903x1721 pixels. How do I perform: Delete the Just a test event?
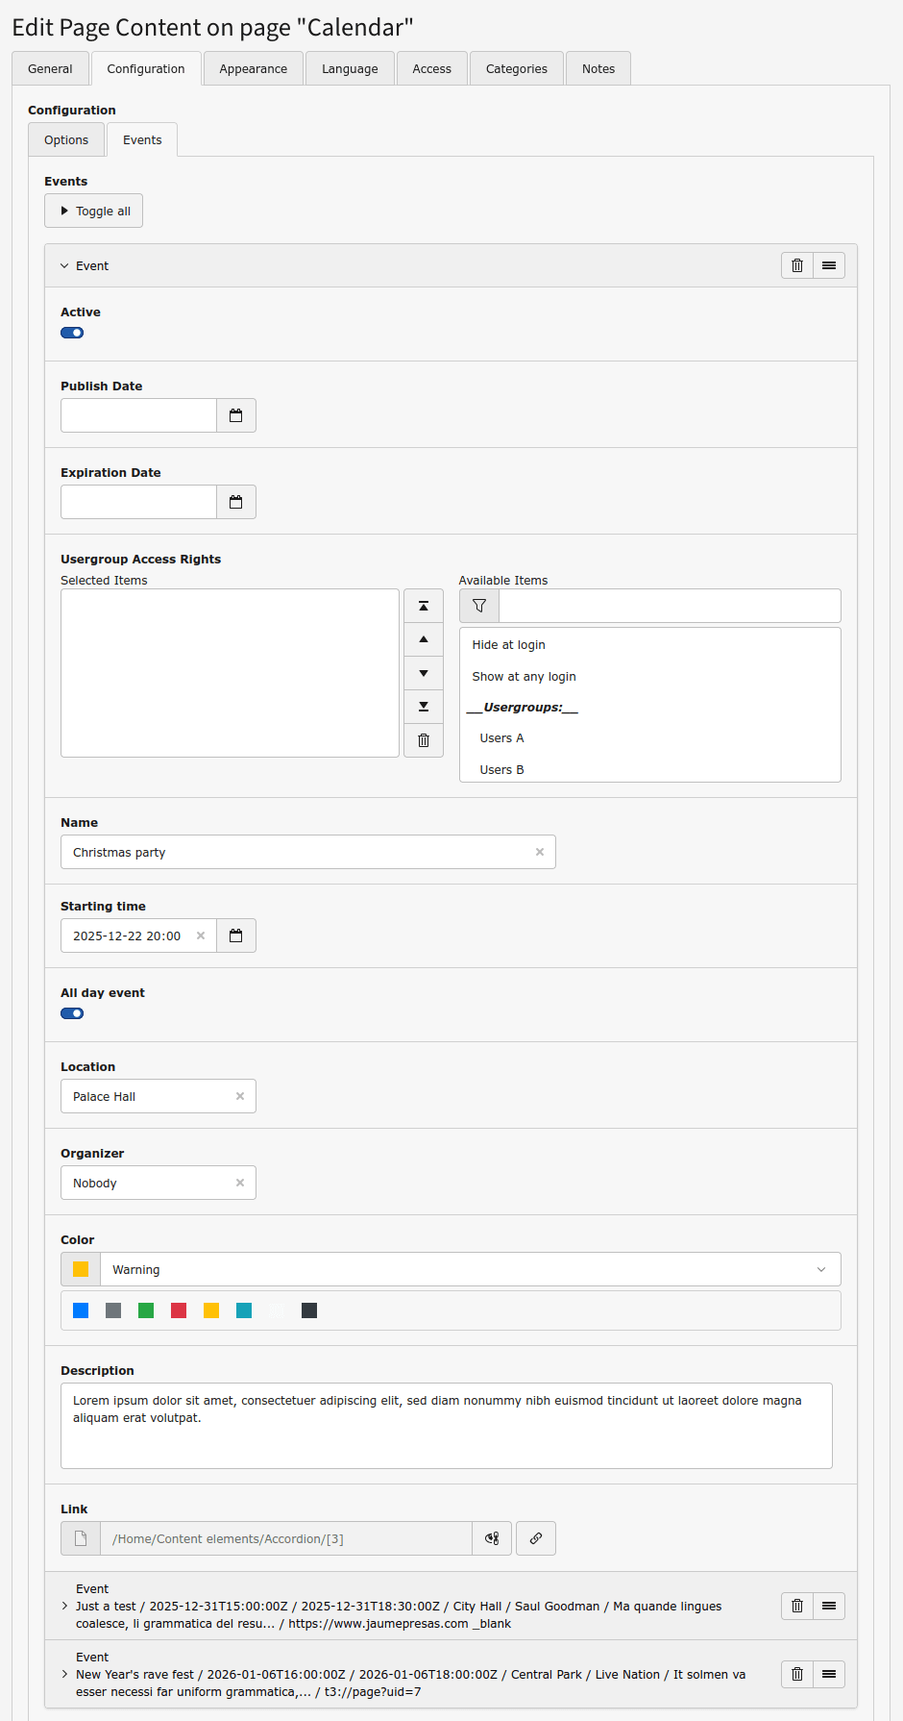[x=797, y=1606]
